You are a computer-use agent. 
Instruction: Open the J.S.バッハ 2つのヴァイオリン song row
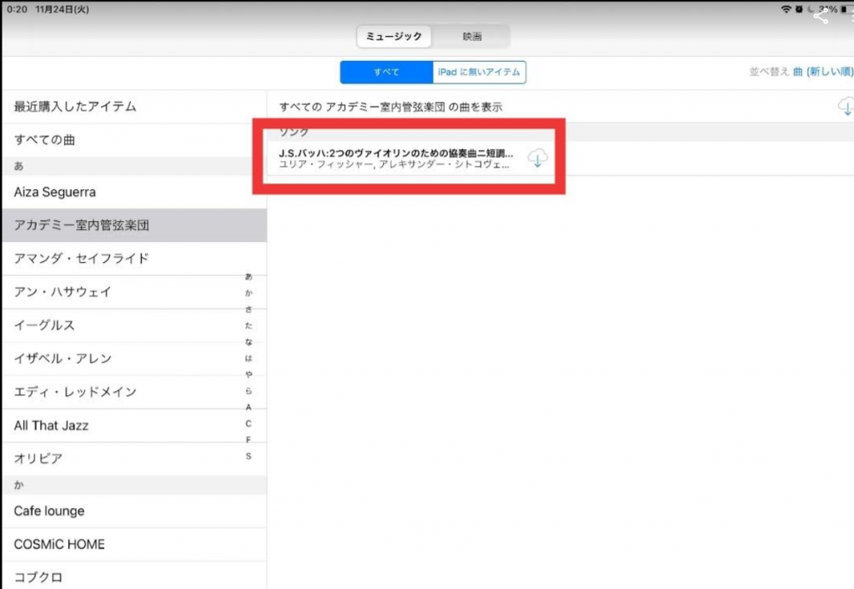[560, 158]
